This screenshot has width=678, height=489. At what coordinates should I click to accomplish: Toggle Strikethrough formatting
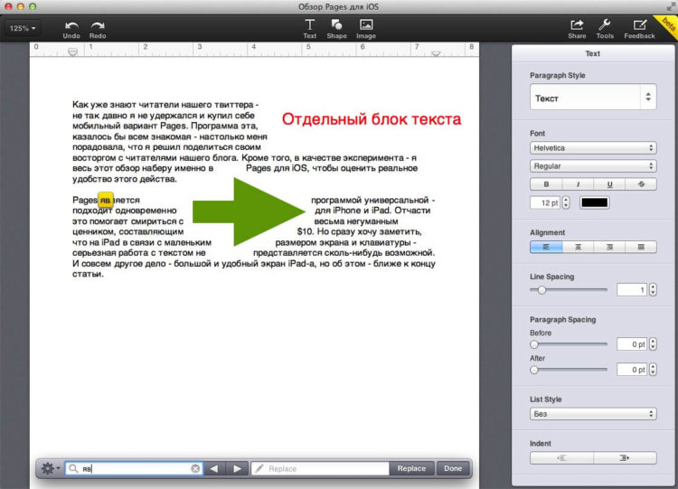coord(641,184)
